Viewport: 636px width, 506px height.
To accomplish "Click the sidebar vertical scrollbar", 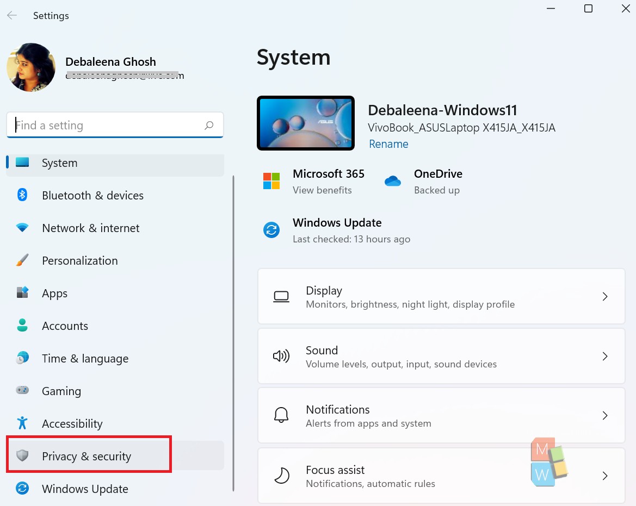I will coord(233,333).
